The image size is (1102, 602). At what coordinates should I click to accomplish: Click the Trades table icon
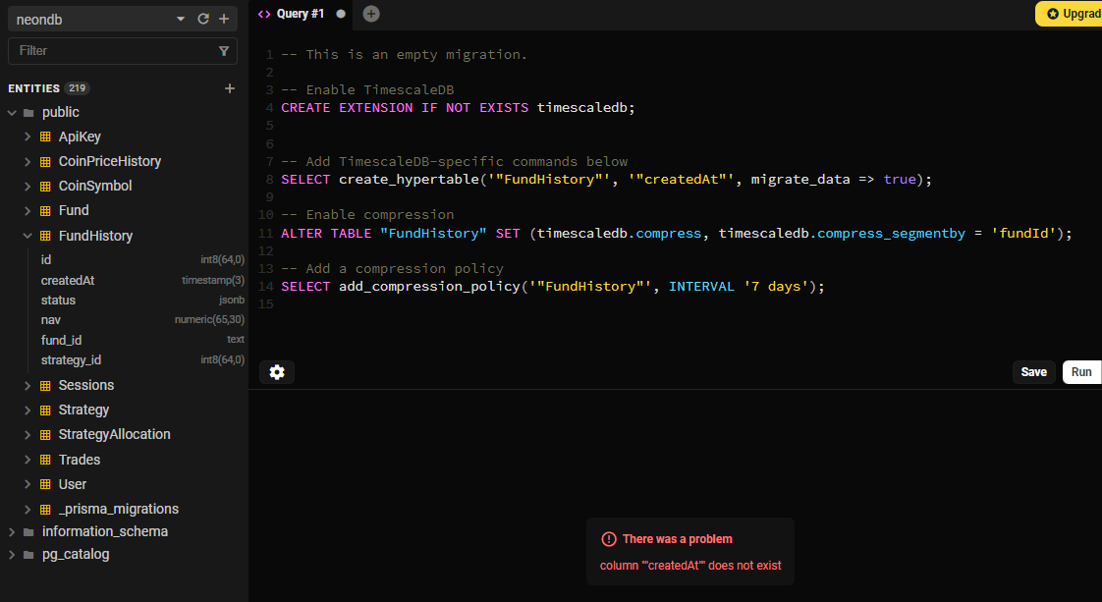(45, 460)
